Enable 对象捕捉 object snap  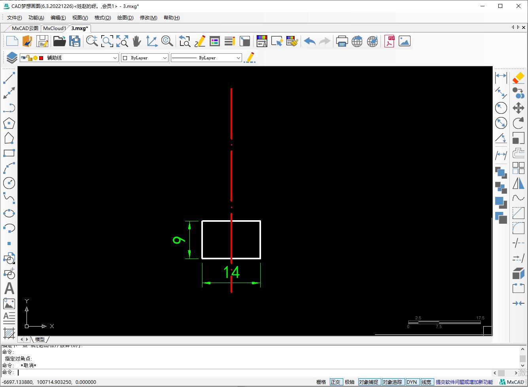369,382
